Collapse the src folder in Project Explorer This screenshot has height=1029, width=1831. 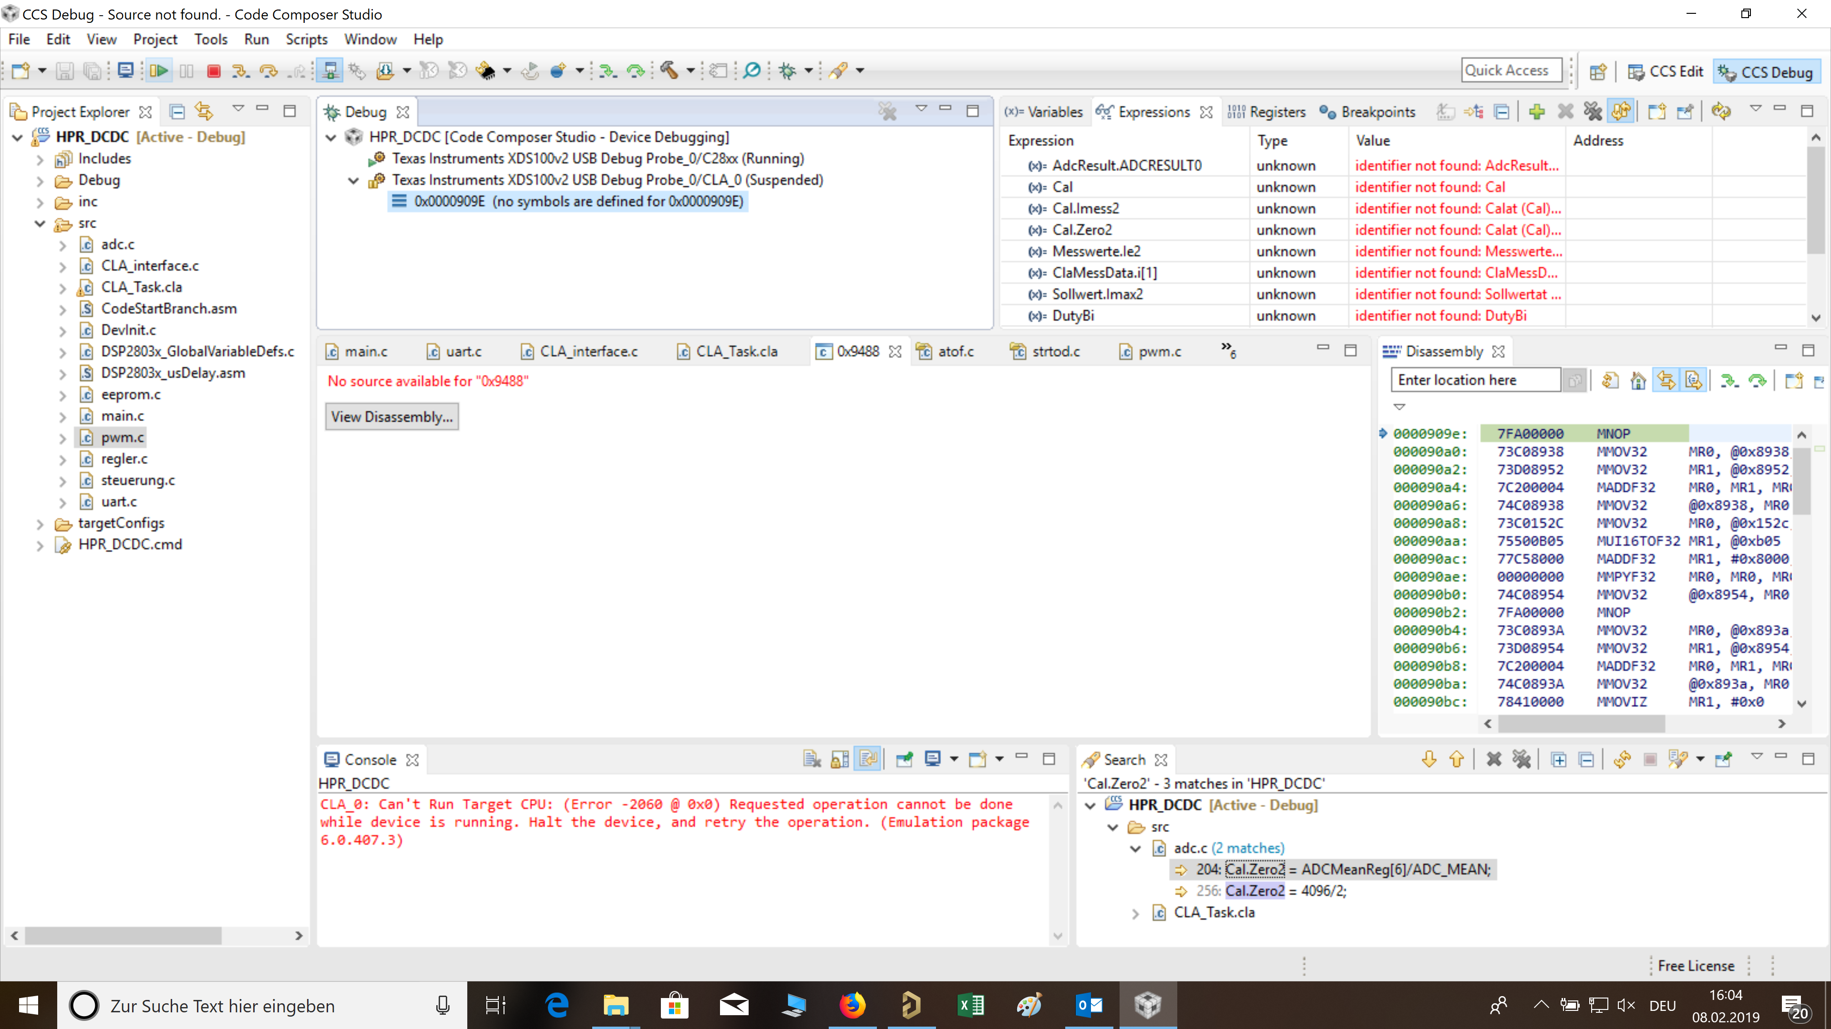pyautogui.click(x=40, y=224)
